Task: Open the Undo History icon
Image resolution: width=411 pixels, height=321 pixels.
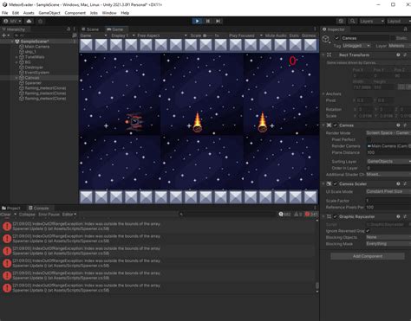Action: (x=341, y=21)
